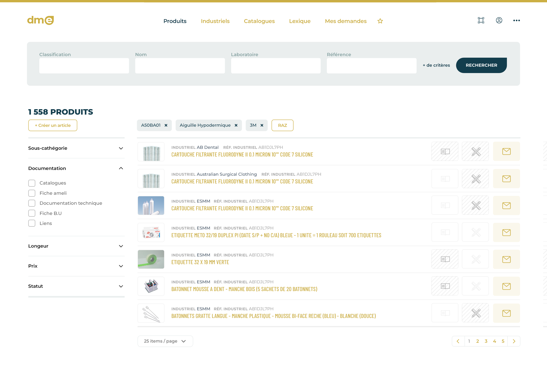Open catalogue icon for AB Dental cartouche
Image resolution: width=547 pixels, height=371 pixels.
pyautogui.click(x=445, y=151)
